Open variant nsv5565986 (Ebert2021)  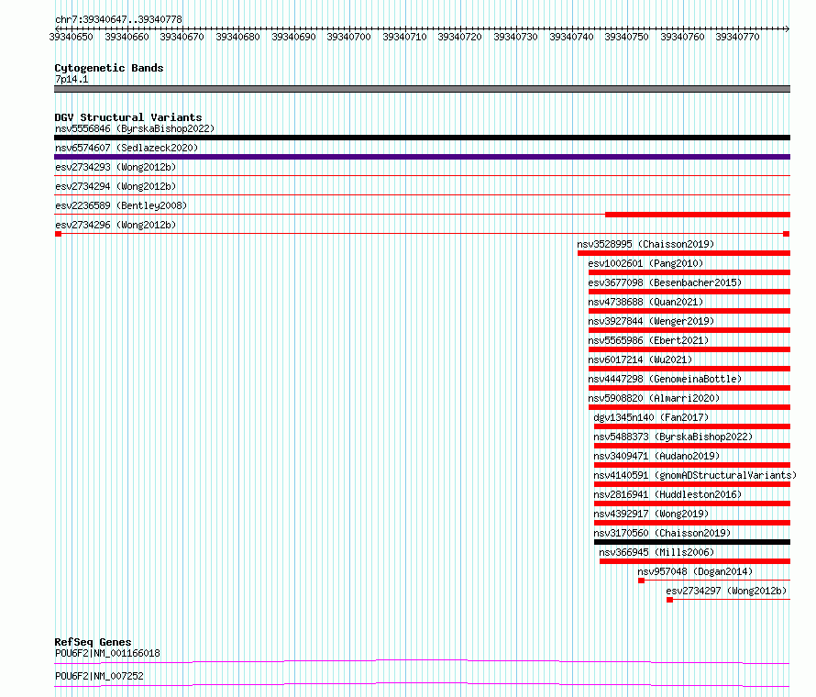tap(648, 340)
